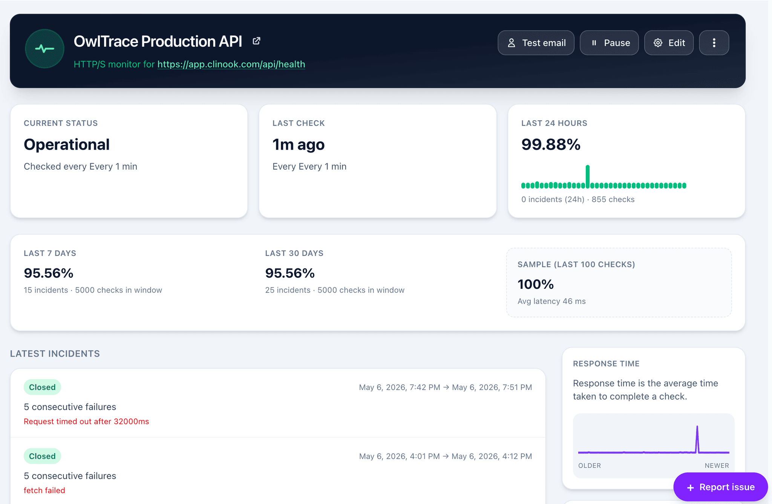Click '25 incidents · 5000 checks in window'
Image resolution: width=772 pixels, height=504 pixels.
click(x=335, y=290)
